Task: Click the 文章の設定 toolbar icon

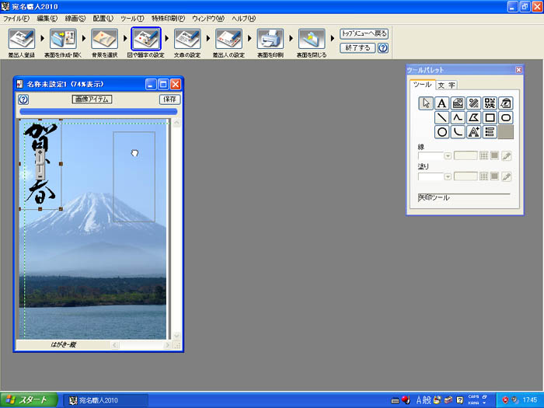Action: coord(187,39)
